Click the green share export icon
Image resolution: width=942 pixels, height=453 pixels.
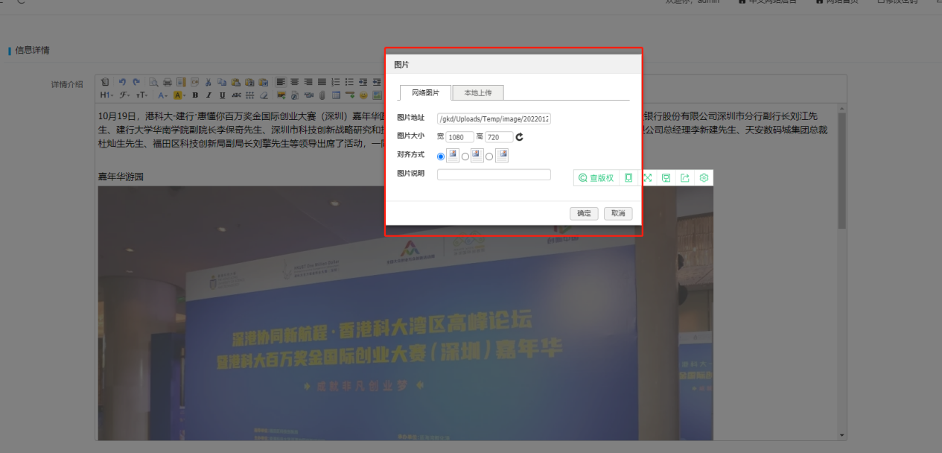(685, 178)
